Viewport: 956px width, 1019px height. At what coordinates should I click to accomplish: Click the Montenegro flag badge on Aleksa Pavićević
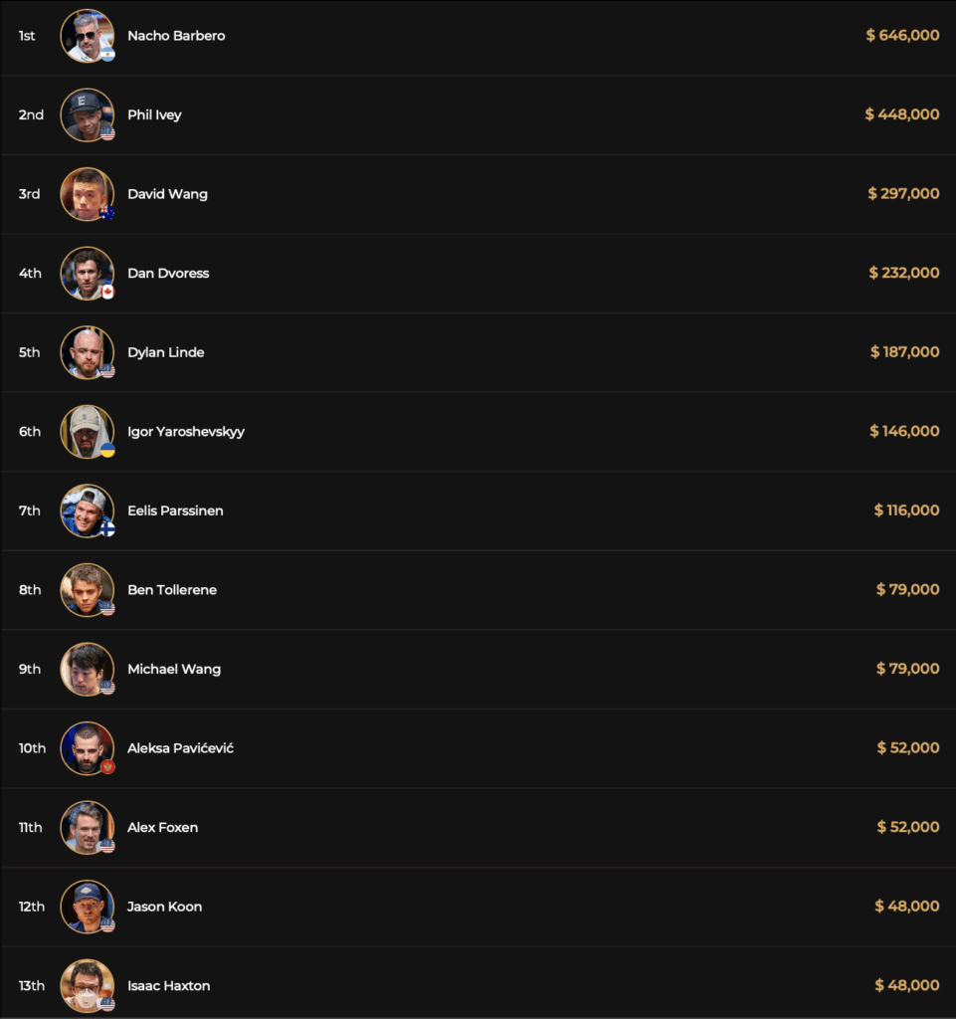(107, 767)
